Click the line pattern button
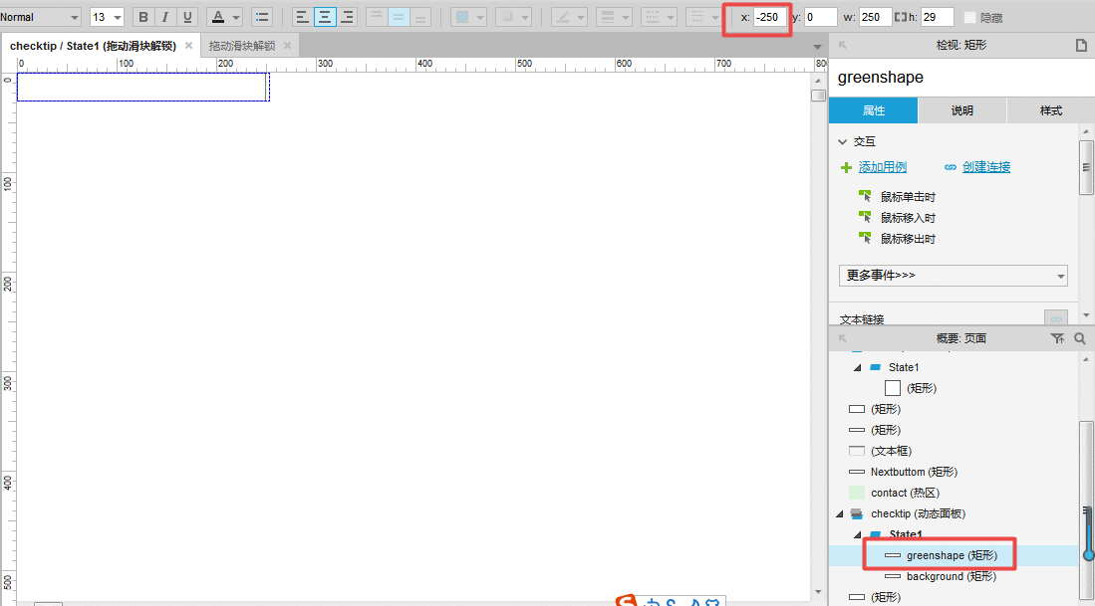 click(653, 17)
